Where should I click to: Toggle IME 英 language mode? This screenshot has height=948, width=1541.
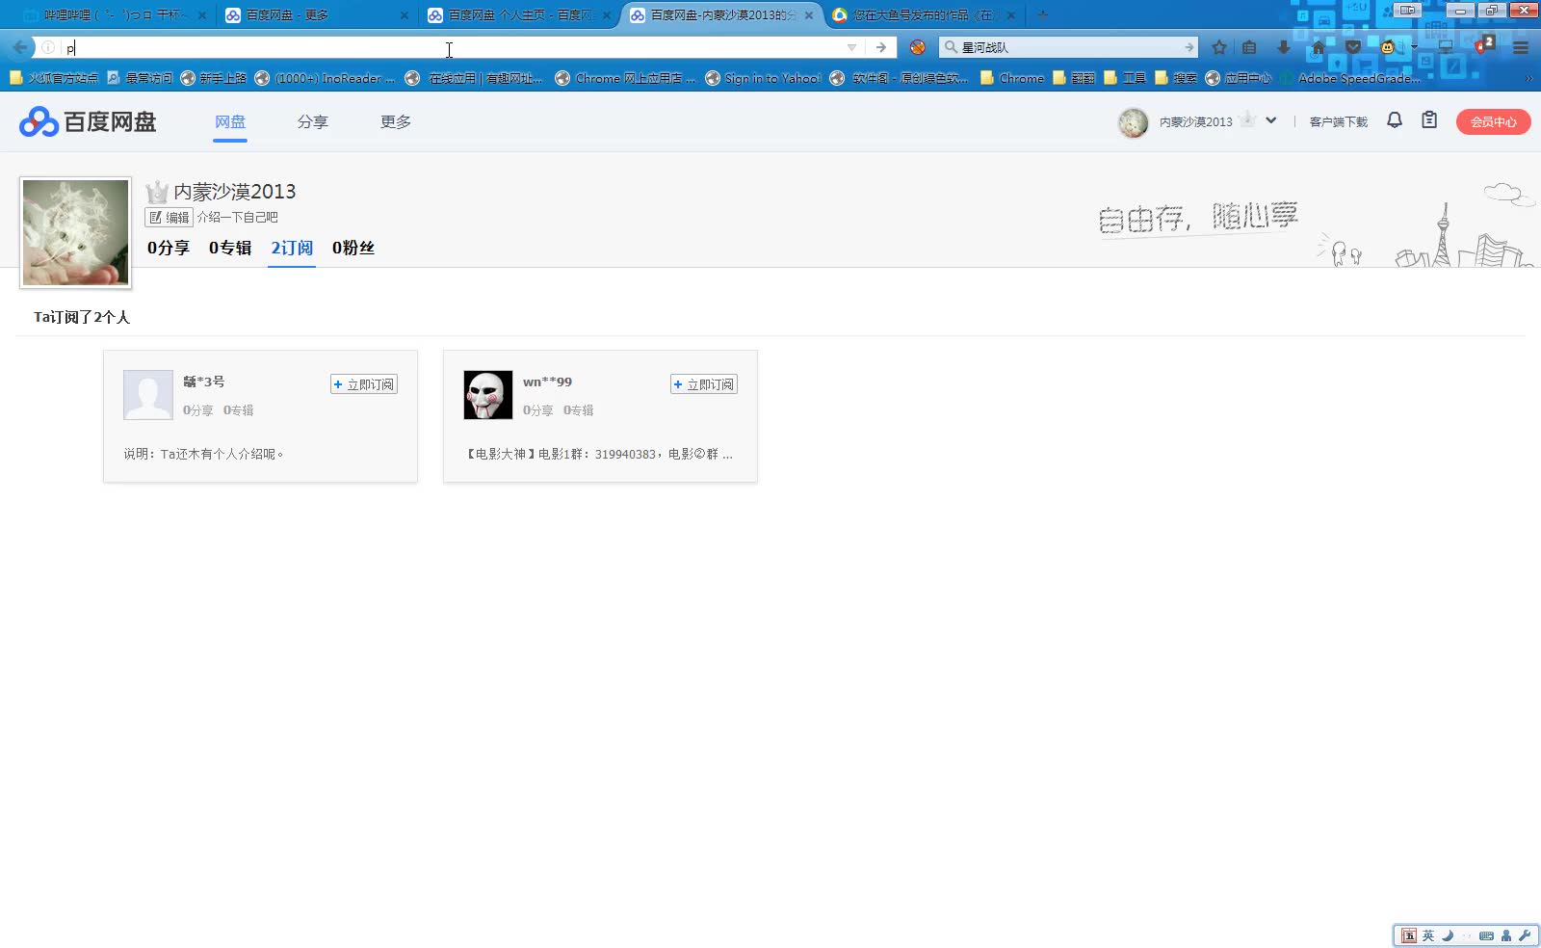pos(1428,935)
